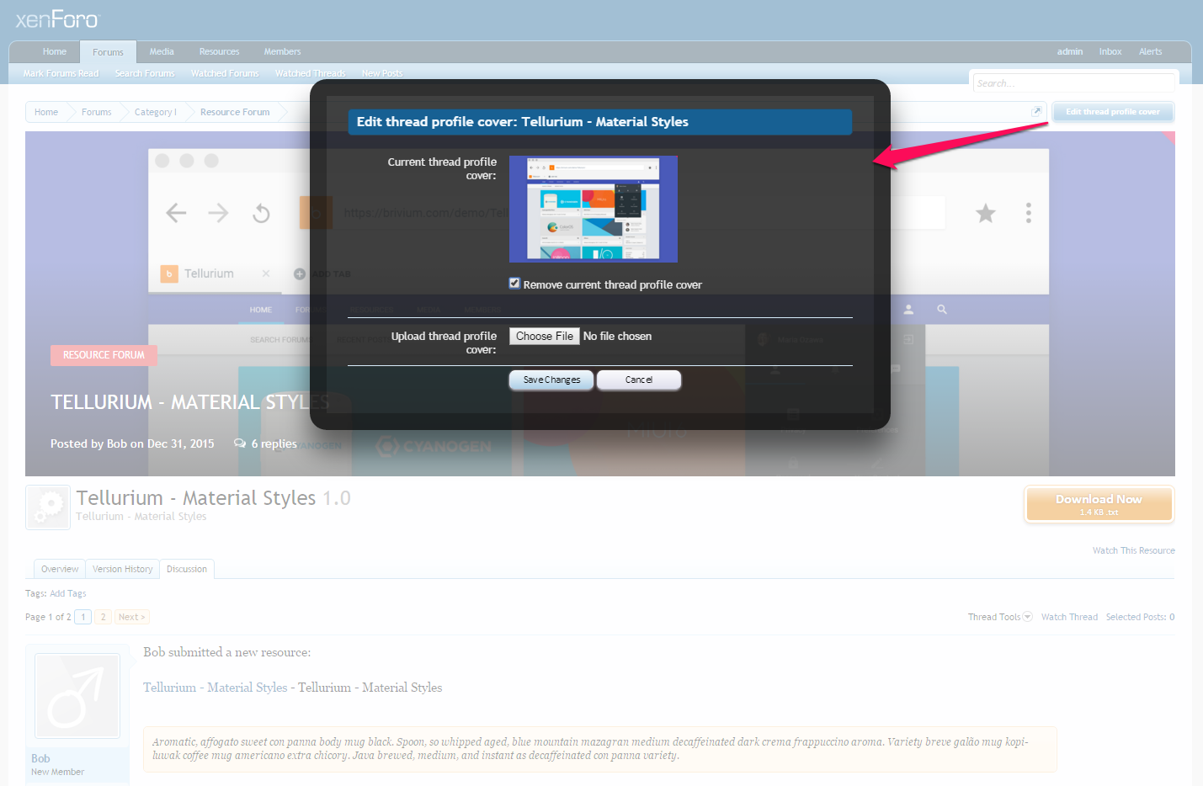
Task: Open Watched Forums
Action: pos(225,73)
